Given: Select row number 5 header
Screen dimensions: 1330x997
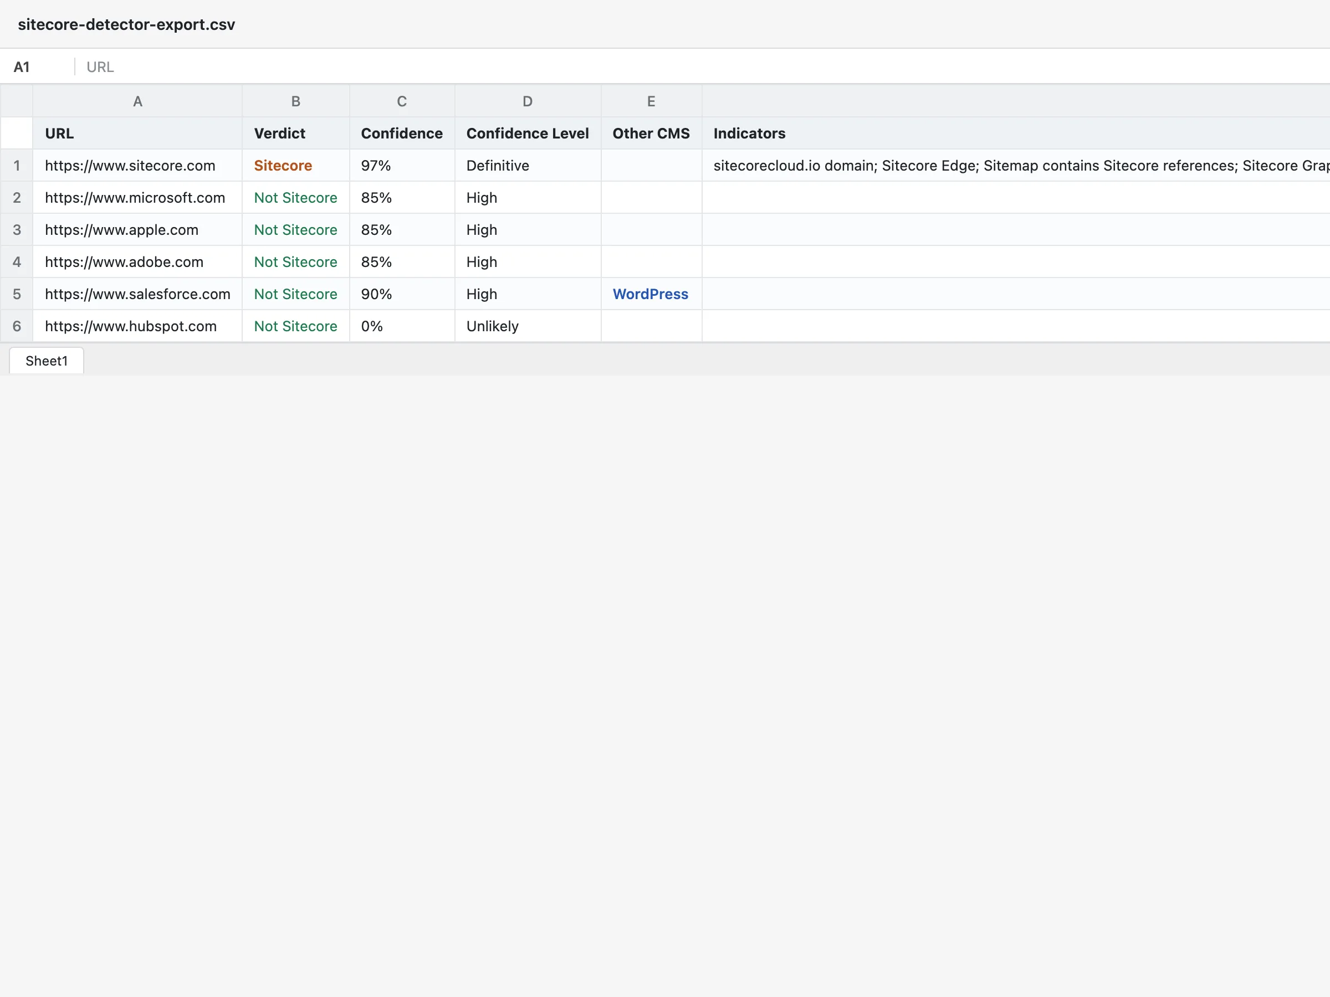Looking at the screenshot, I should tap(17, 294).
